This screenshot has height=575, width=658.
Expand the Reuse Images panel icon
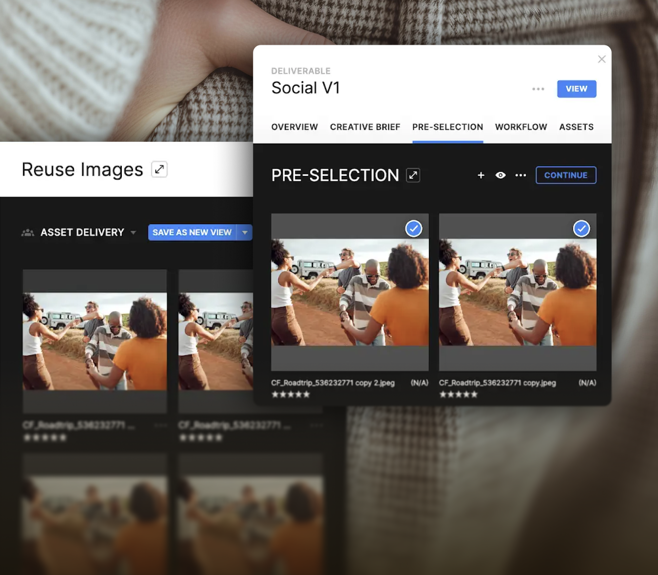click(x=159, y=169)
